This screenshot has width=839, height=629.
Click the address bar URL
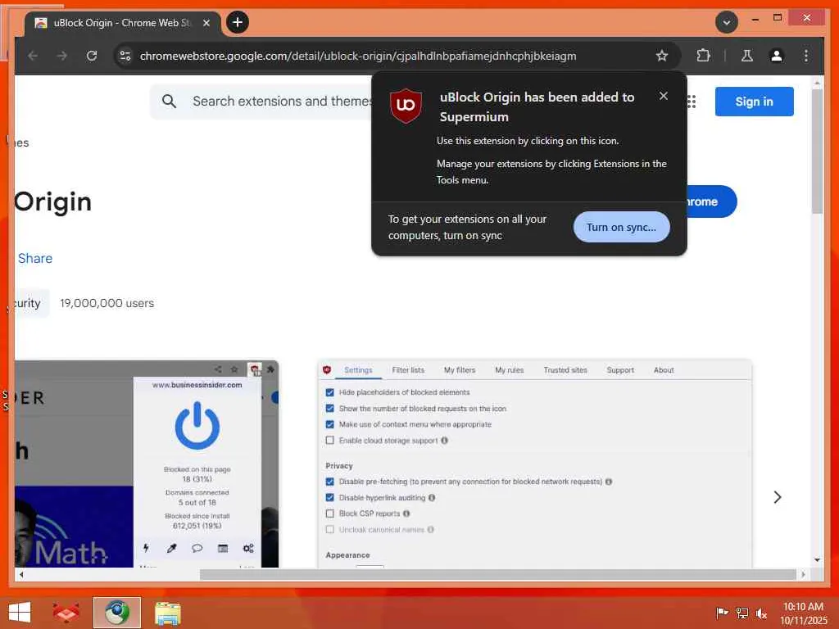[x=358, y=56]
